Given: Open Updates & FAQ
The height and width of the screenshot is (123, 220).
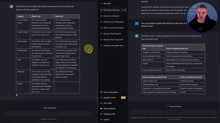Looking at the screenshot, I should pos(113,114).
